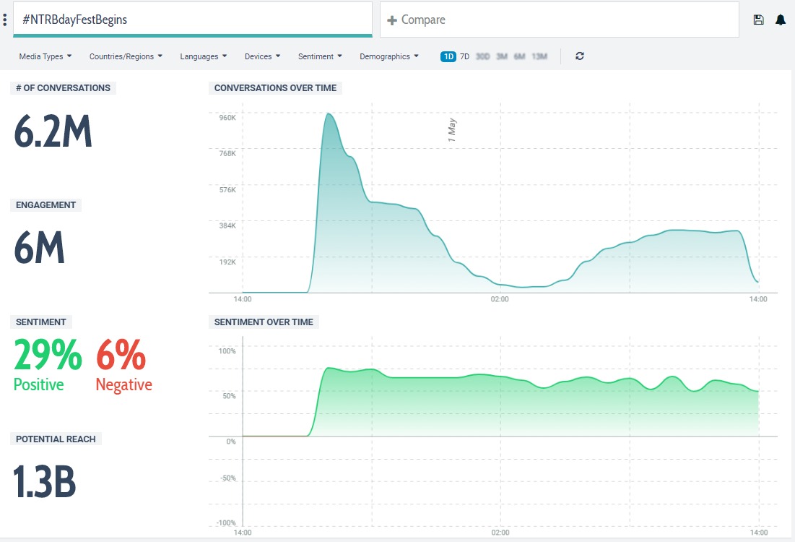This screenshot has width=795, height=542.
Task: Click the save search icon
Action: tap(758, 20)
